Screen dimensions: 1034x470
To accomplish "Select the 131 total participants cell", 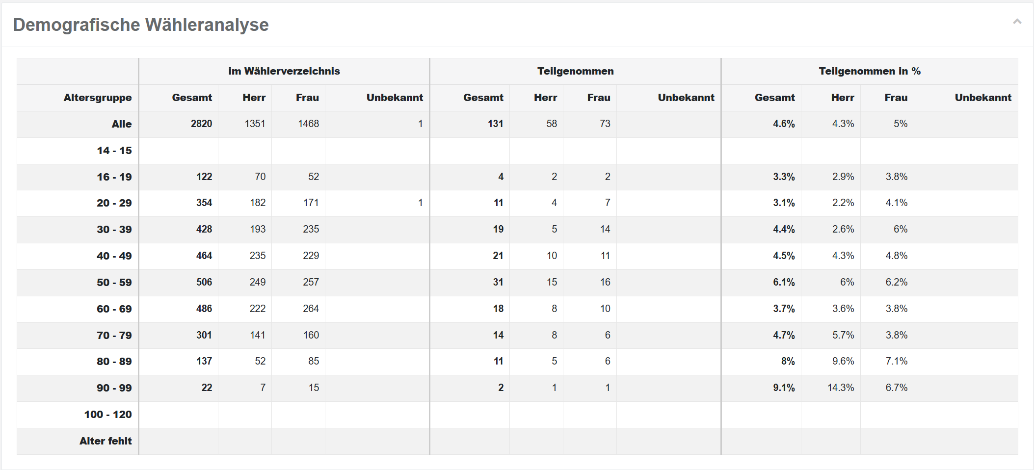I will pos(495,124).
